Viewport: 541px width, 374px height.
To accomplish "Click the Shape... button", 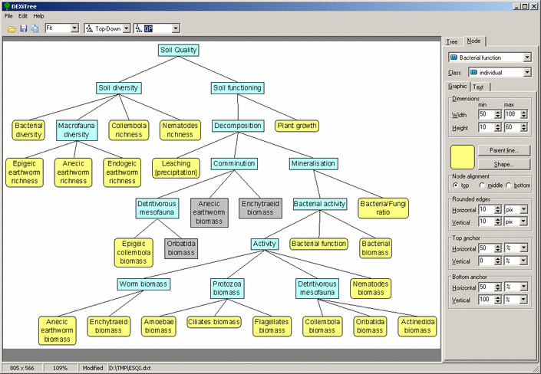I will [504, 165].
